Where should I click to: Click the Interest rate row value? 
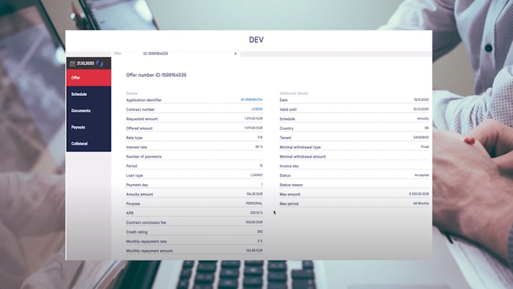coord(259,147)
